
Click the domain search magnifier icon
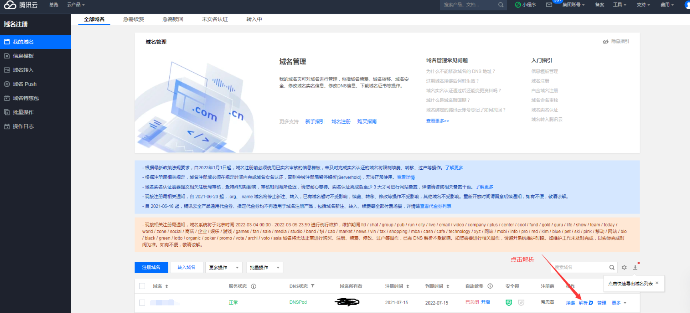click(x=612, y=267)
